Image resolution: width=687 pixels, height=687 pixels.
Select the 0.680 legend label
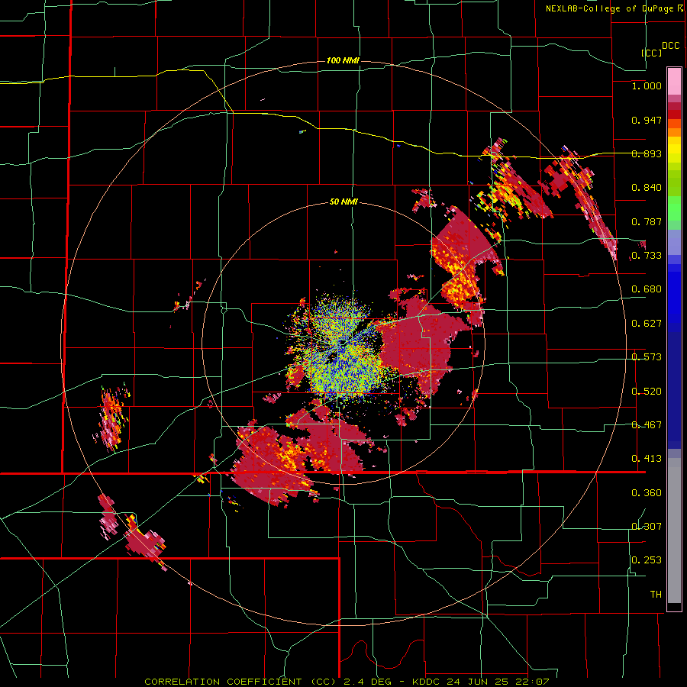pos(647,289)
